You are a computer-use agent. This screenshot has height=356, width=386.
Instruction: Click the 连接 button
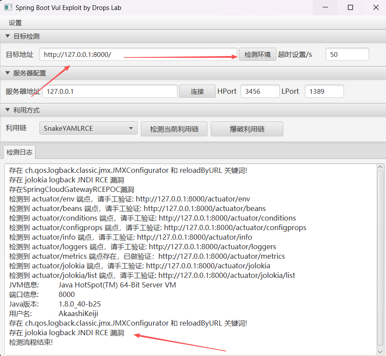[x=197, y=92]
